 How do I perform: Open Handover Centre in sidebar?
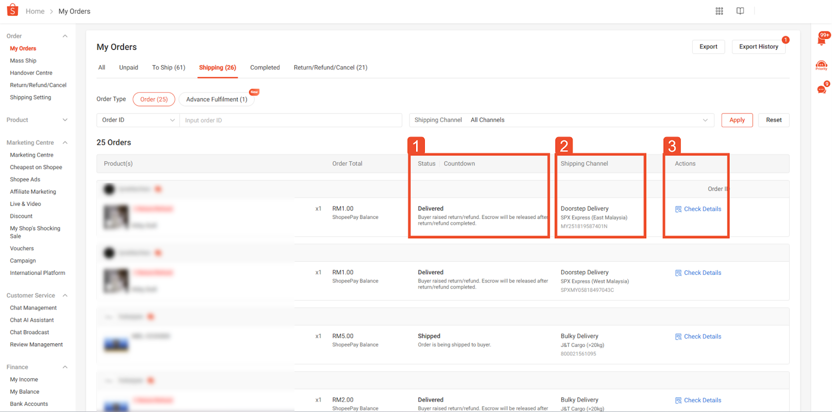(x=31, y=73)
